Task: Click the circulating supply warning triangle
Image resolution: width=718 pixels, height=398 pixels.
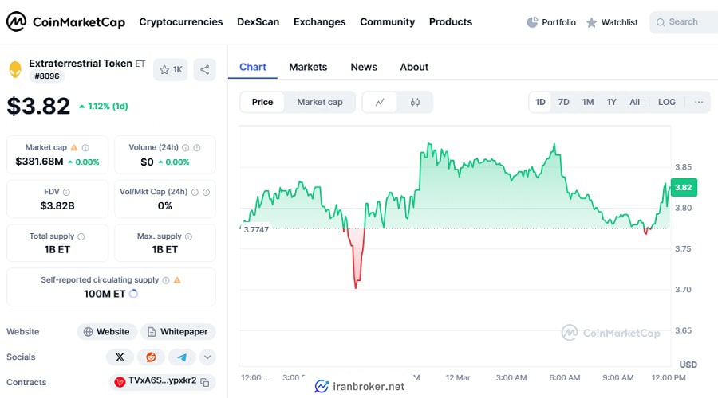Action: click(x=177, y=279)
